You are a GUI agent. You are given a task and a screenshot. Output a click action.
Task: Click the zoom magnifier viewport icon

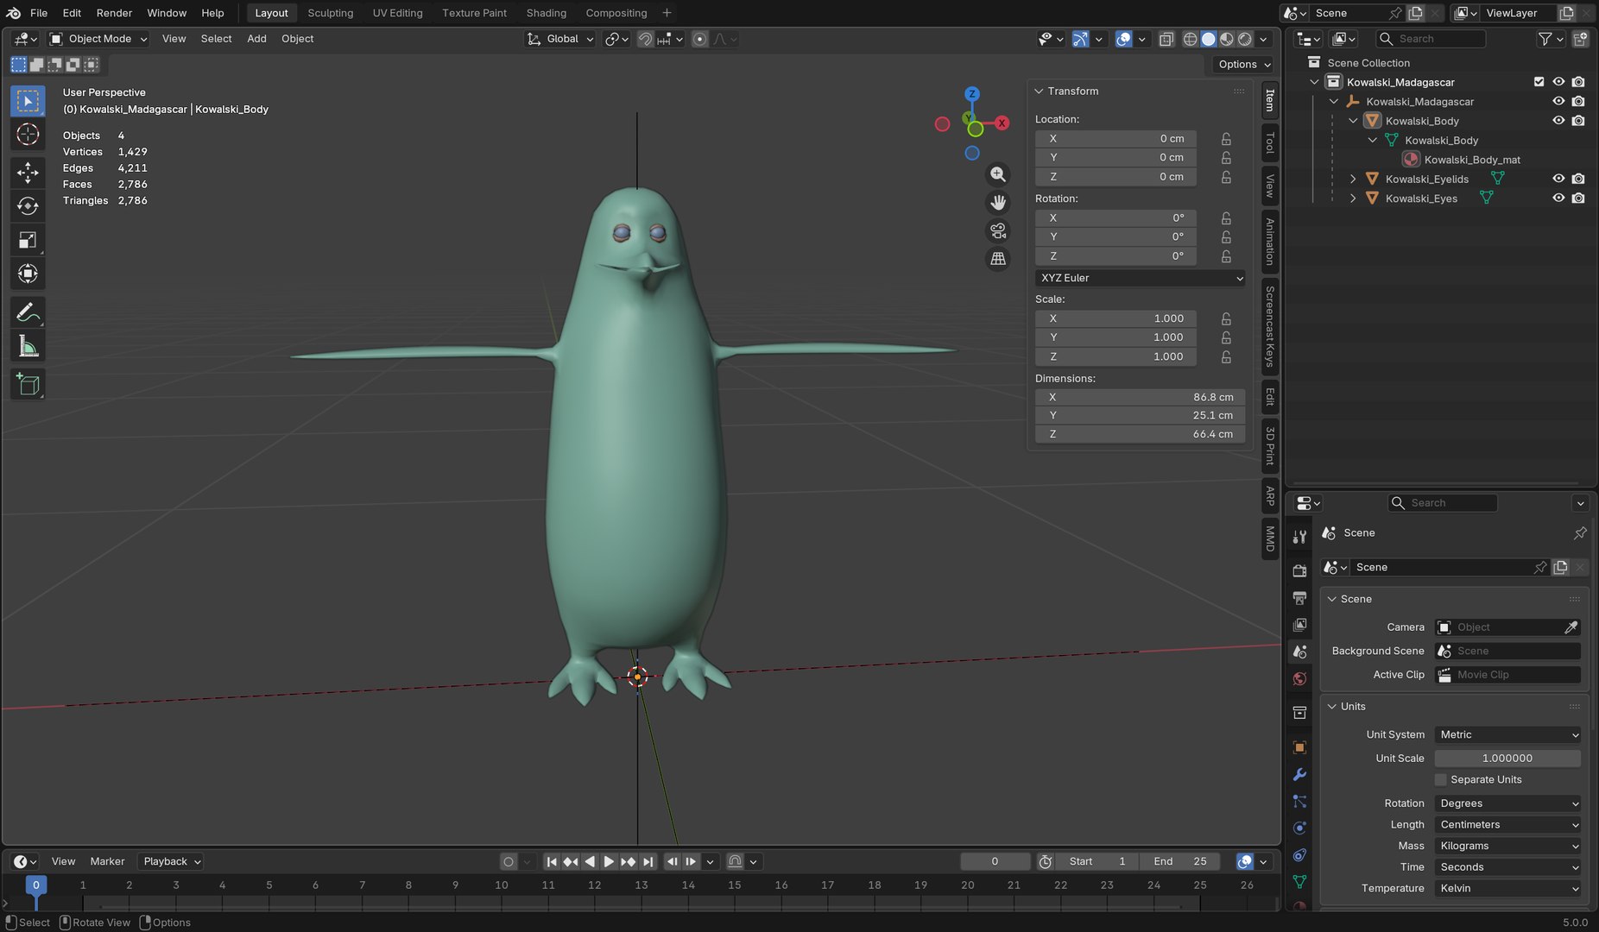tap(998, 174)
